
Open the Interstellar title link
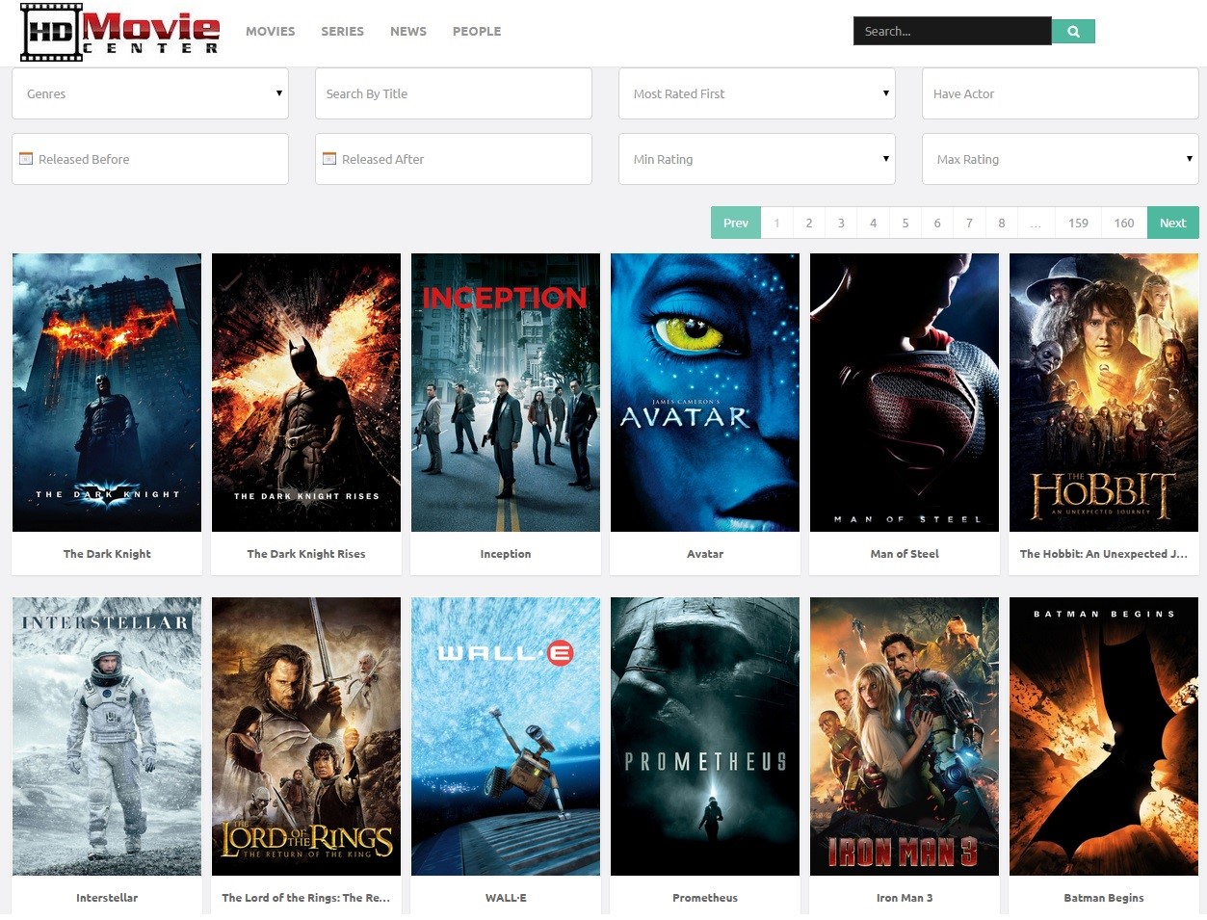106,897
